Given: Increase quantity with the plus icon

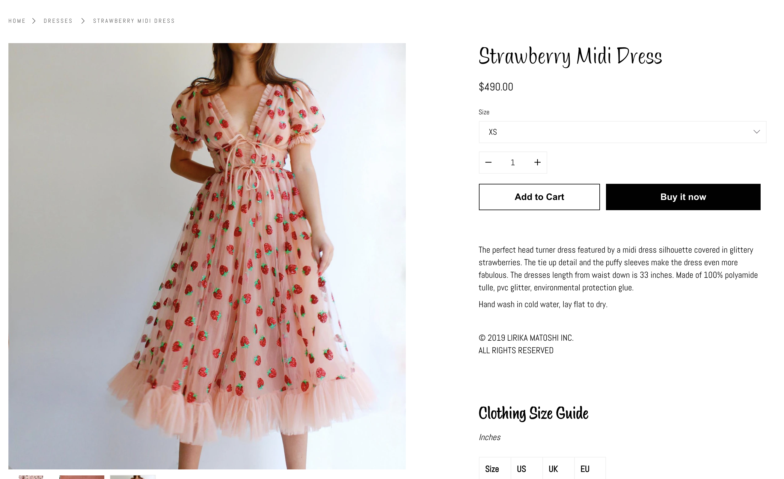Looking at the screenshot, I should pyautogui.click(x=537, y=163).
